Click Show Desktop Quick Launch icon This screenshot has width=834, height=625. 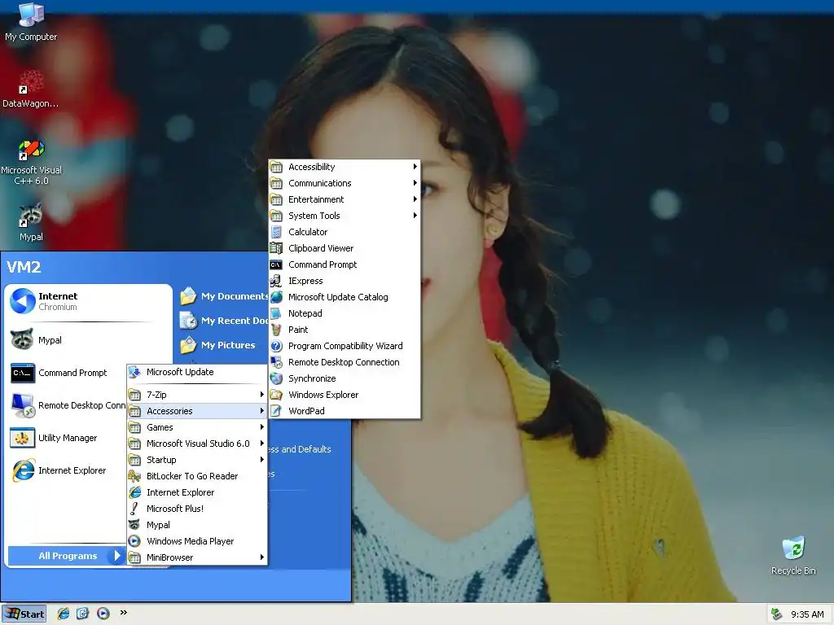(82, 614)
